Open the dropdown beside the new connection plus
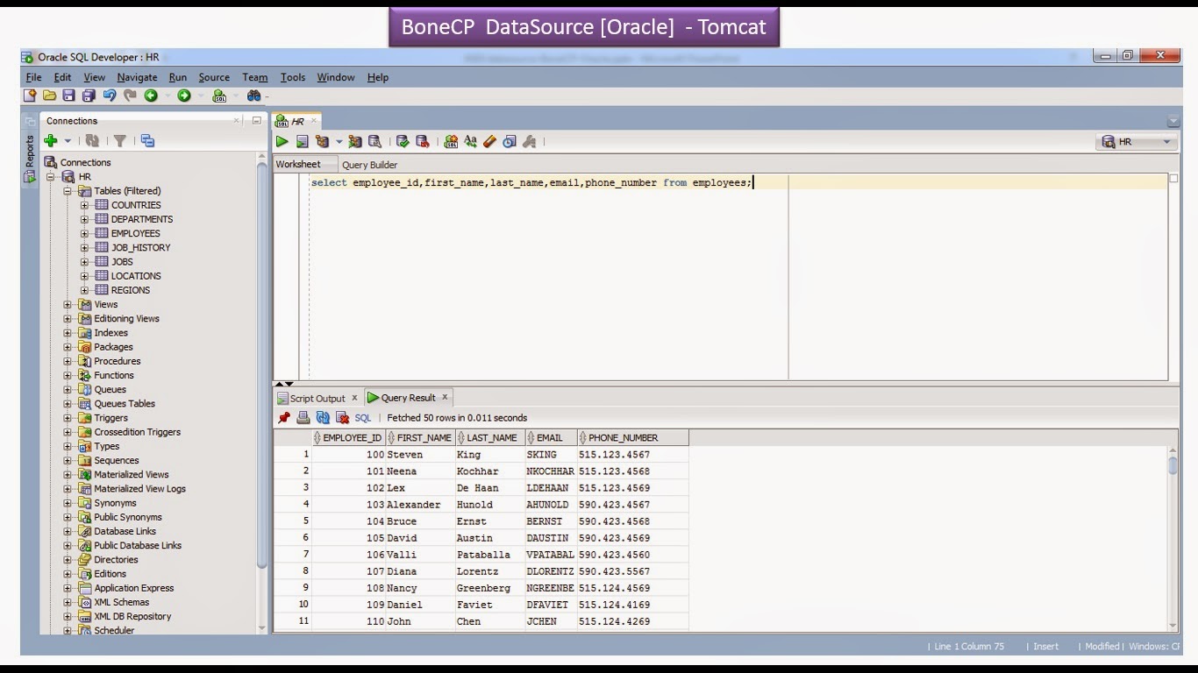The image size is (1198, 673). coord(68,140)
